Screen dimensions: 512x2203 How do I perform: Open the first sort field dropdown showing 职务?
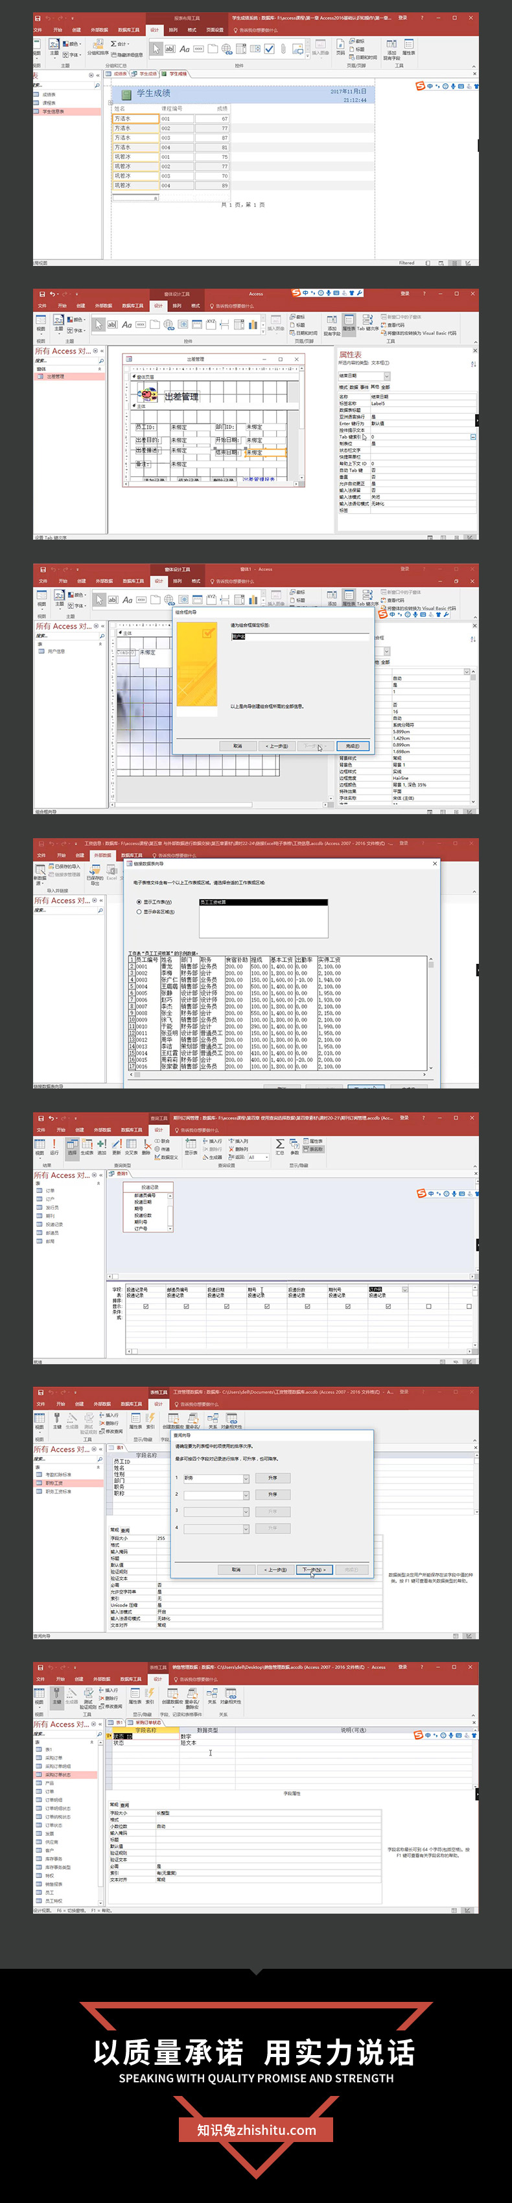tap(246, 1478)
